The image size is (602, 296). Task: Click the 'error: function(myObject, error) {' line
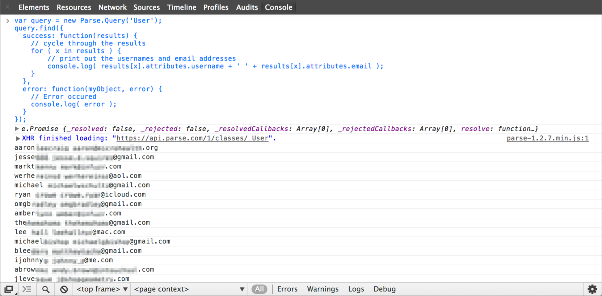click(x=92, y=89)
